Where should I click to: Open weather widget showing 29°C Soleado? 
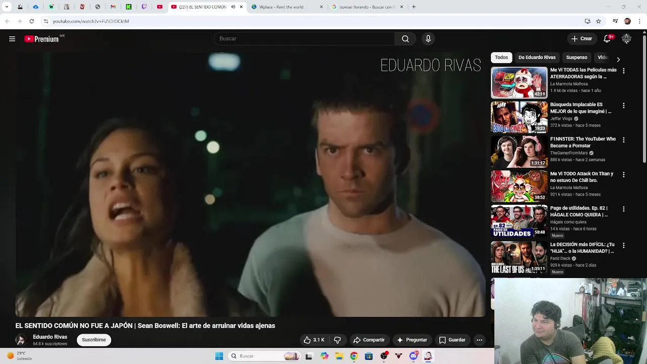click(x=20, y=356)
